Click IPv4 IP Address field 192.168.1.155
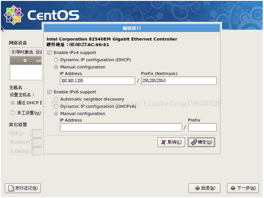This screenshot has width=264, height=198. [97, 81]
